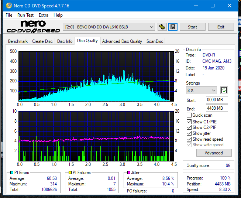241x198 pixels.
Task: Click the yellow PI Failures legend square
Action: [x=70, y=173]
